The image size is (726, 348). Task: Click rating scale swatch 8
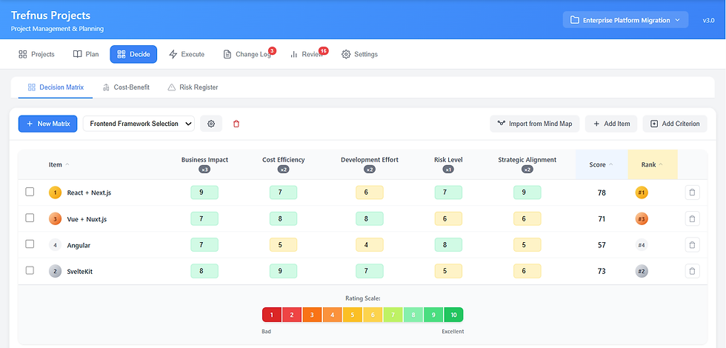(x=413, y=315)
